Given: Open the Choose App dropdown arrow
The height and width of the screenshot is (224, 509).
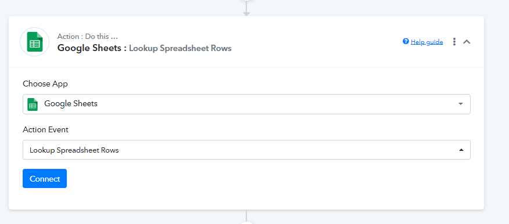Looking at the screenshot, I should pos(461,104).
